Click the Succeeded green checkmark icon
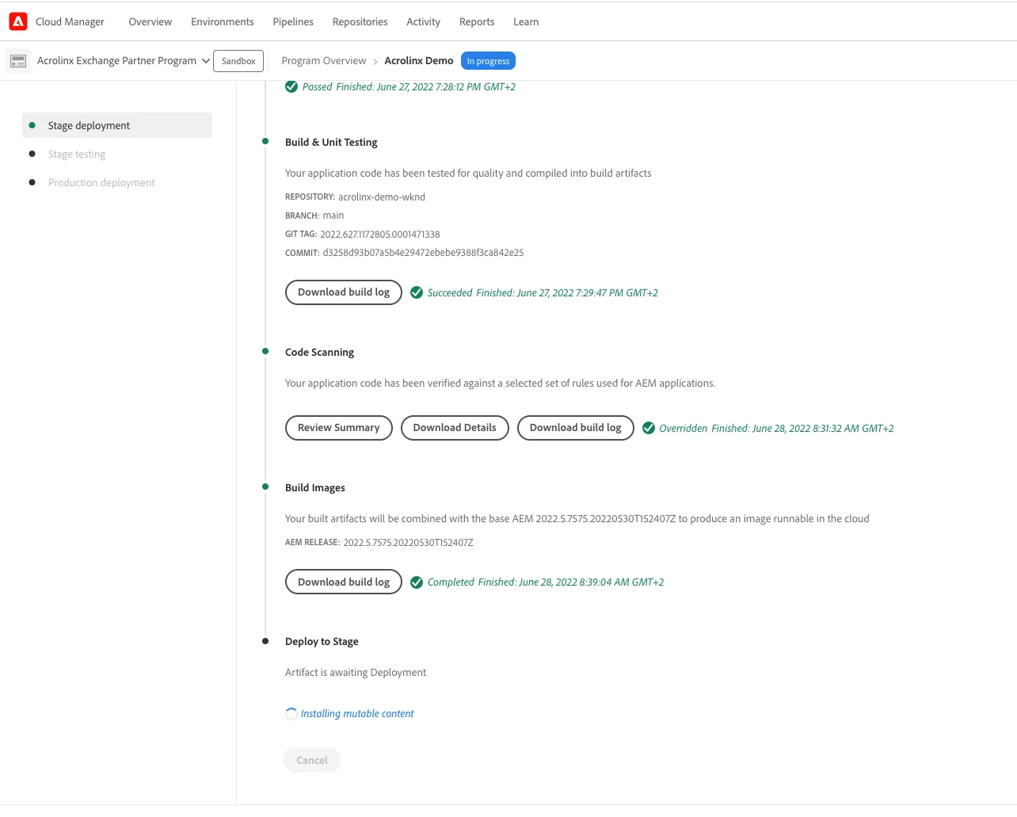 417,293
